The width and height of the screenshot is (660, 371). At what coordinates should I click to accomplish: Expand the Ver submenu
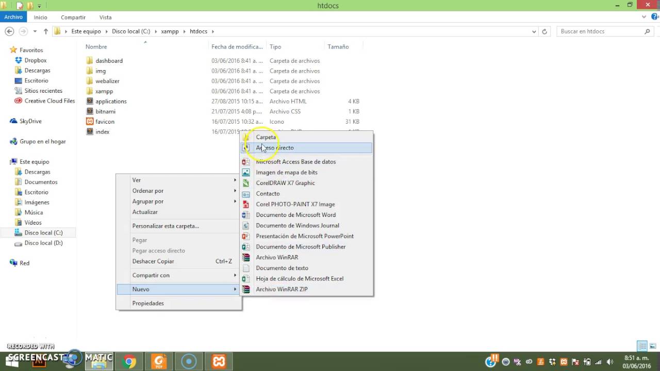[178, 180]
